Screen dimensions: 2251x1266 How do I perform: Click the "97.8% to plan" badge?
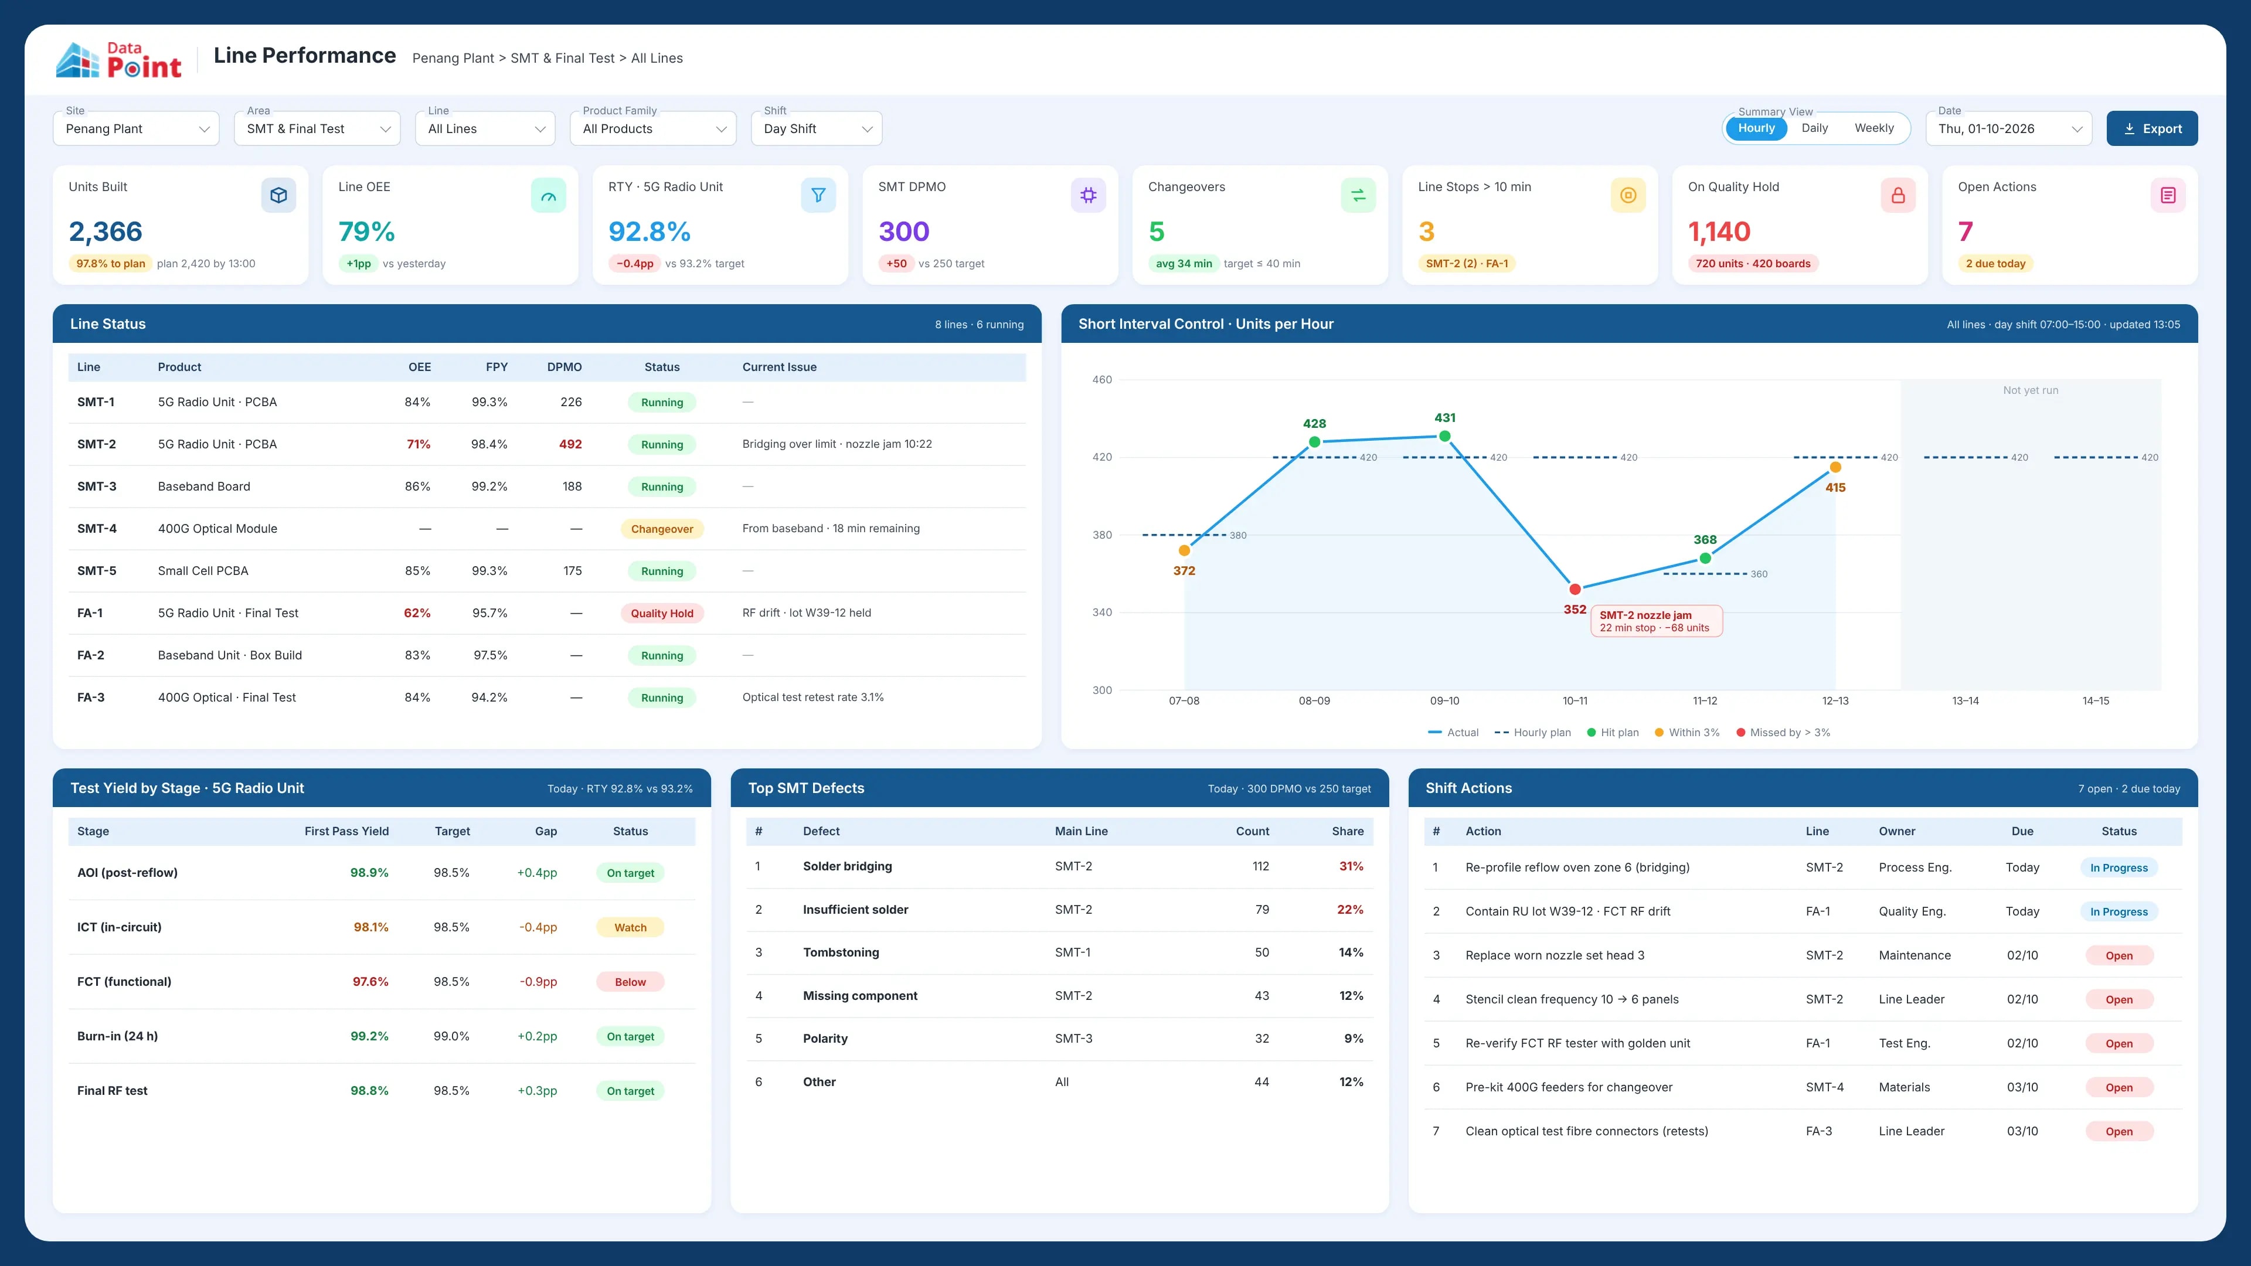pos(111,264)
